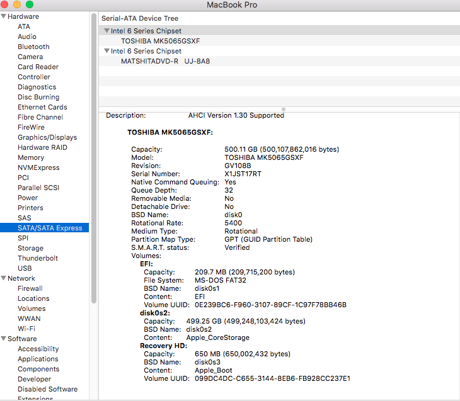Select Volumes under Network
The image size is (460, 401).
tap(32, 308)
